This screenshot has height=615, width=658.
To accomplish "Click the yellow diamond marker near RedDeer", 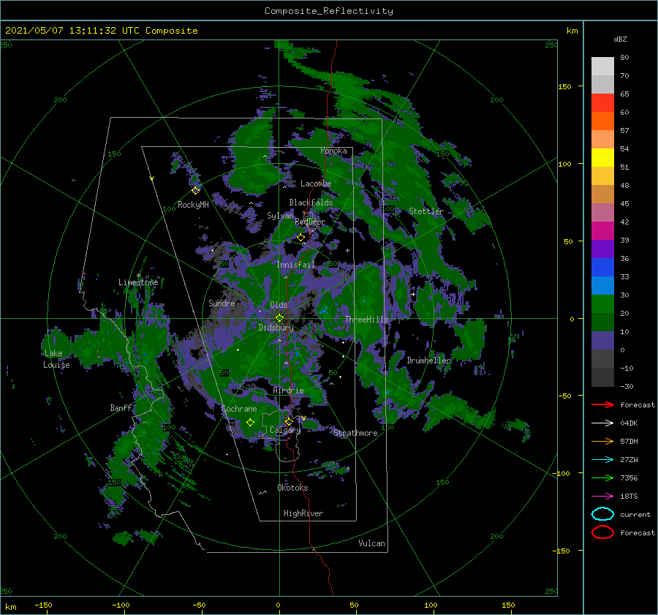I will coord(300,238).
